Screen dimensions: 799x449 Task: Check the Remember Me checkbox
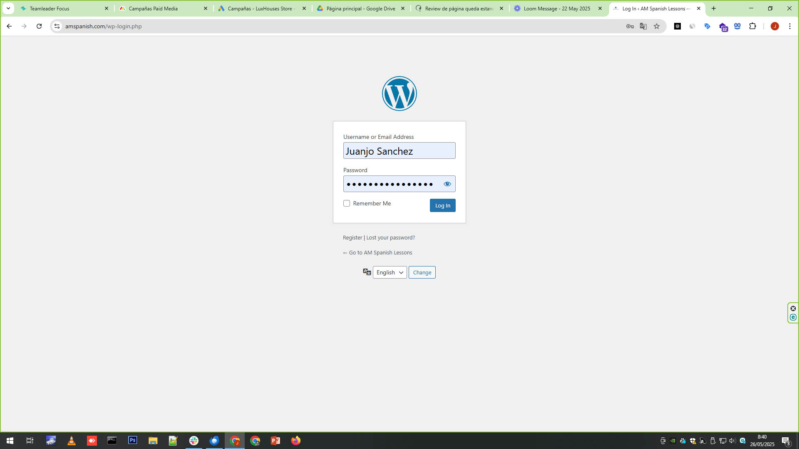(x=347, y=203)
